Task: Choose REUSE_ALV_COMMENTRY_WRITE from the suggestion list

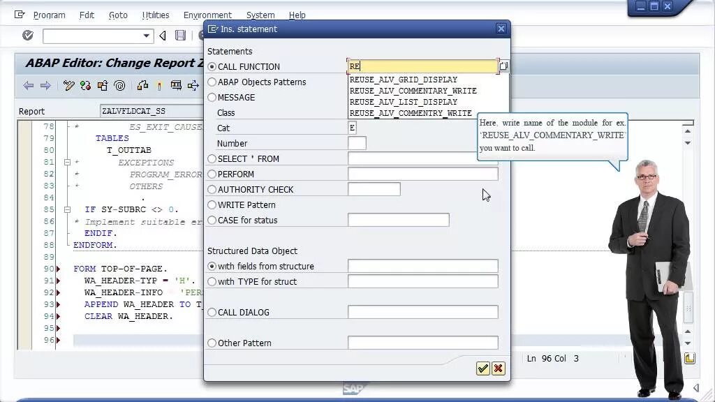Action: (411, 113)
